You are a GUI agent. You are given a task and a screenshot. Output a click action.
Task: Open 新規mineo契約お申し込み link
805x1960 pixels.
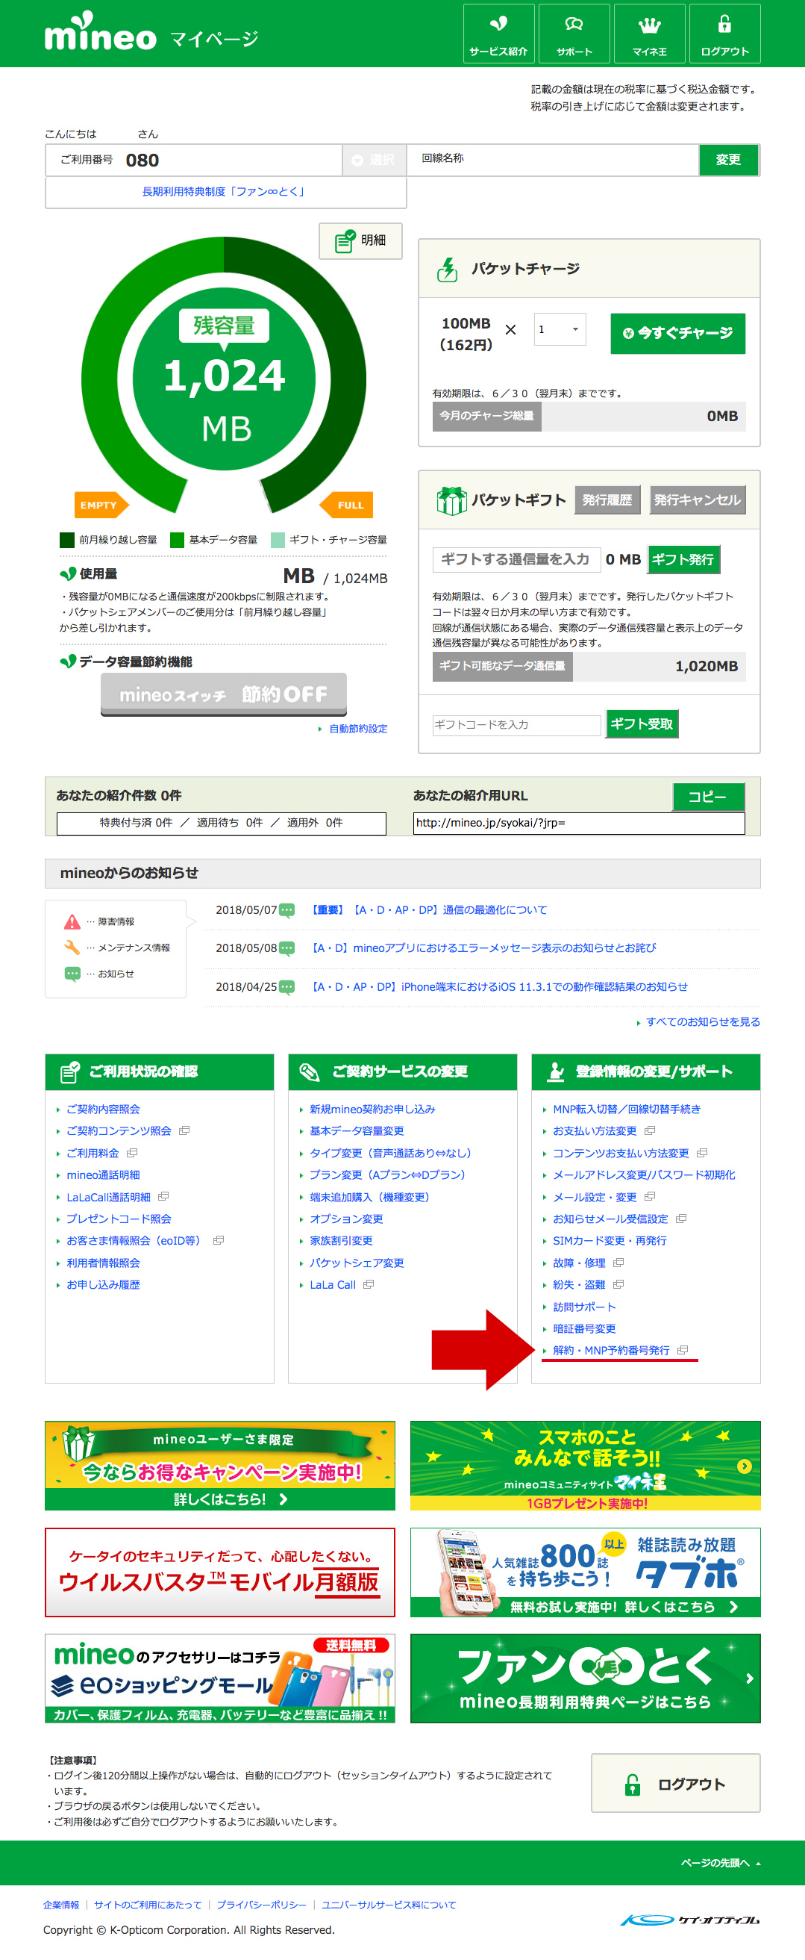pos(372,1110)
